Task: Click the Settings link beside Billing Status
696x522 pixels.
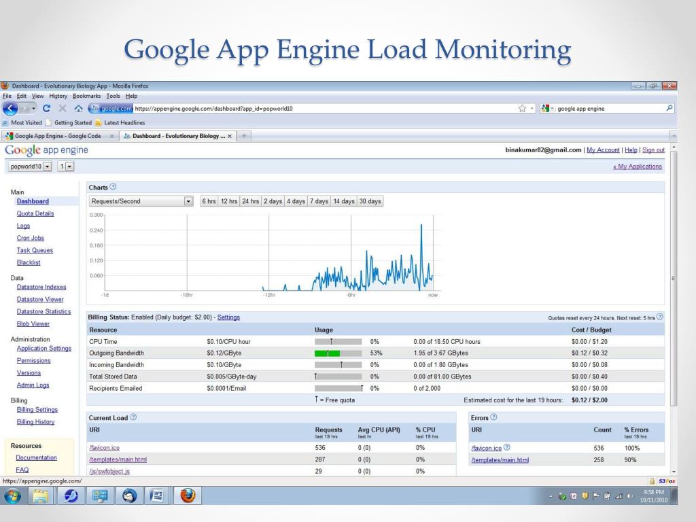Action: [x=228, y=317]
